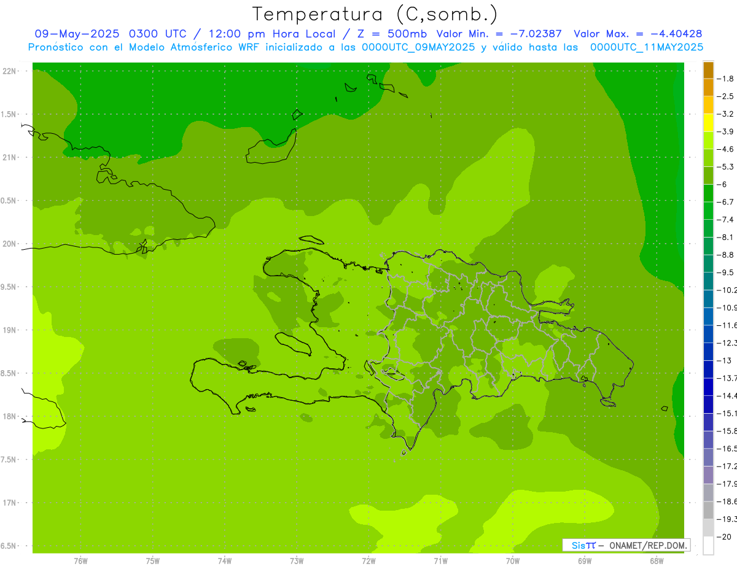Click the '-13' legend value
Screen dimensions: 737x569
pyautogui.click(x=723, y=360)
